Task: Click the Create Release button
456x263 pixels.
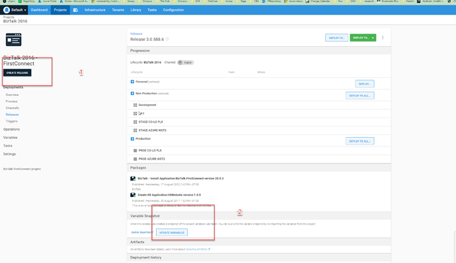Action: (x=17, y=73)
